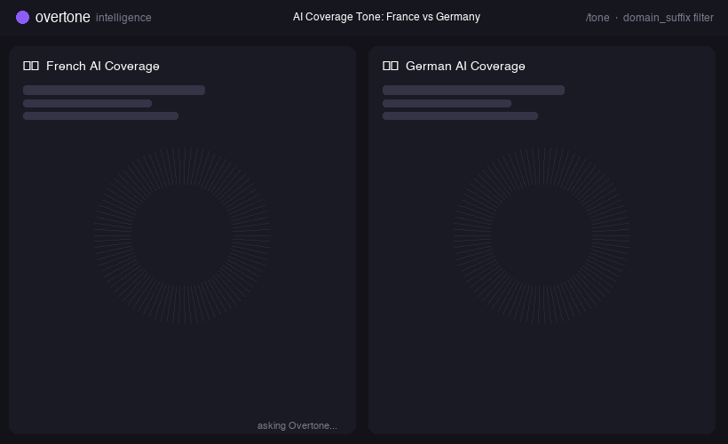Click the French panel loading chart placeholder
Image resolution: width=728 pixels, height=444 pixels.
[x=182, y=235]
